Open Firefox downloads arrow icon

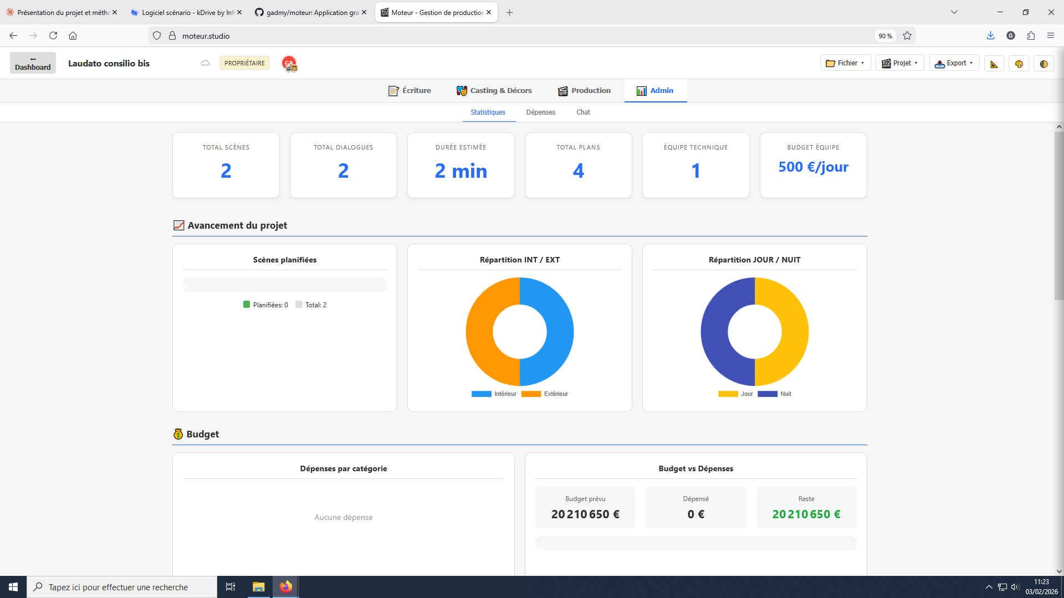(x=990, y=35)
